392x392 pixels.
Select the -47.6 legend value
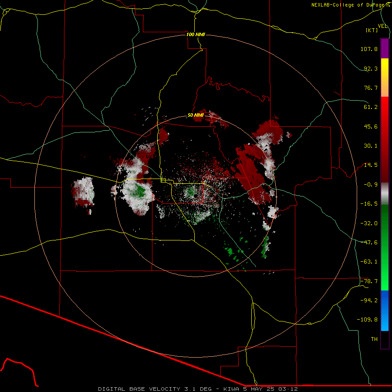pyautogui.click(x=369, y=243)
